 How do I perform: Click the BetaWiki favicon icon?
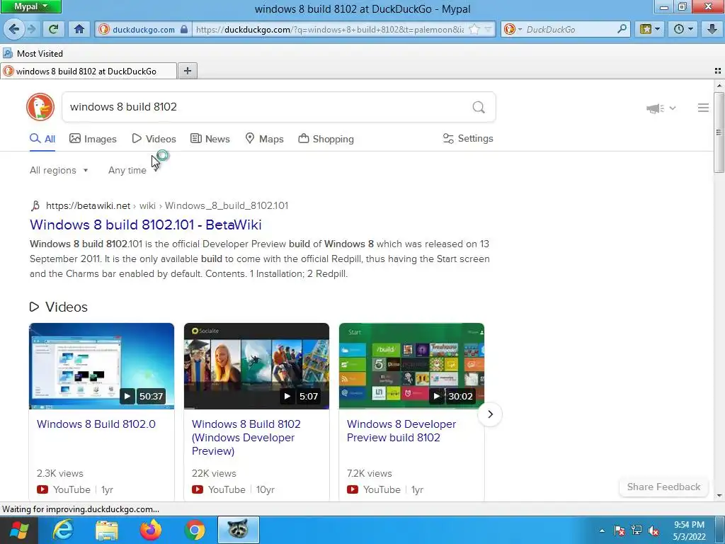click(x=35, y=205)
